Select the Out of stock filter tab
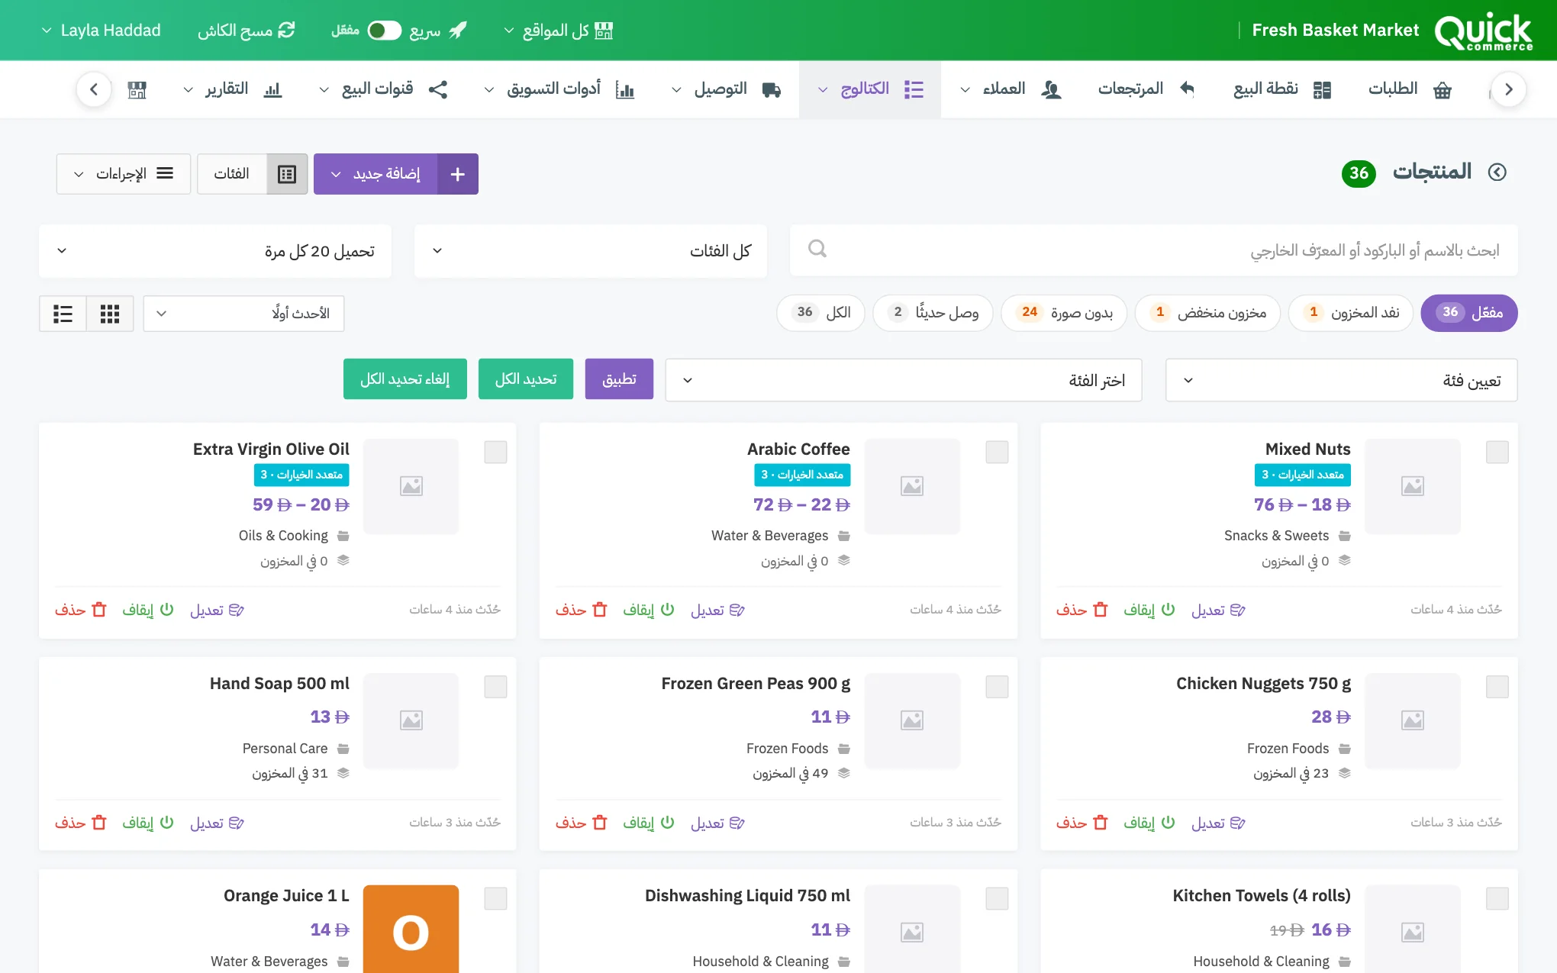The width and height of the screenshot is (1557, 973). click(1350, 313)
